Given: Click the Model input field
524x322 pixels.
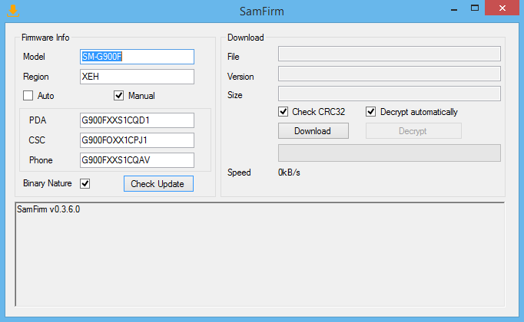Looking at the screenshot, I should 137,57.
